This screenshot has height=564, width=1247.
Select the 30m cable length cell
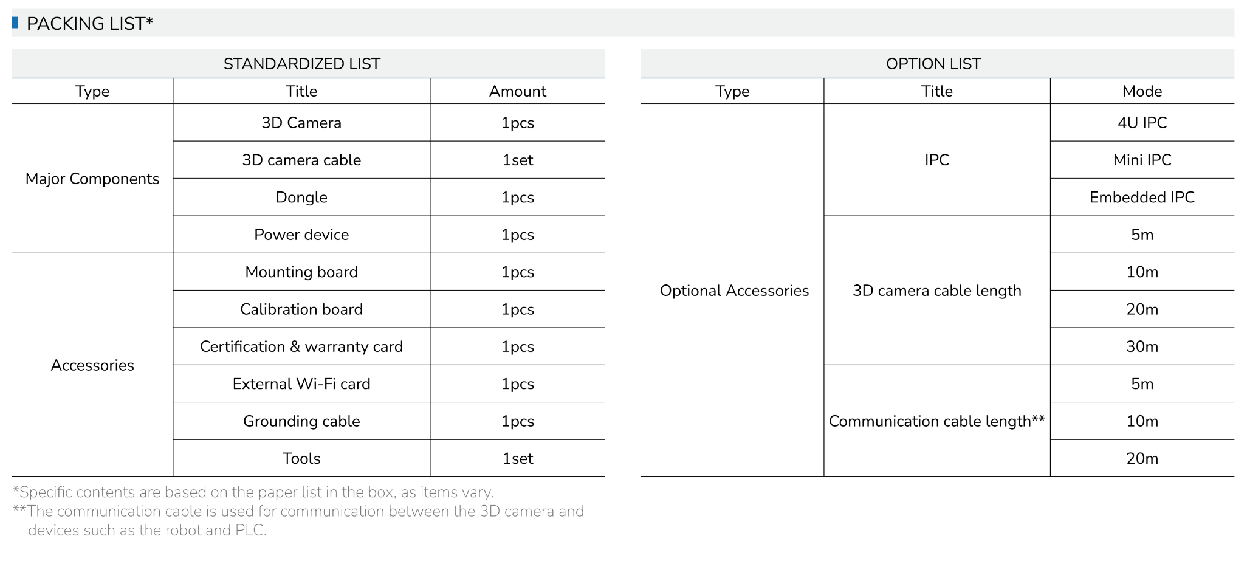point(1141,346)
